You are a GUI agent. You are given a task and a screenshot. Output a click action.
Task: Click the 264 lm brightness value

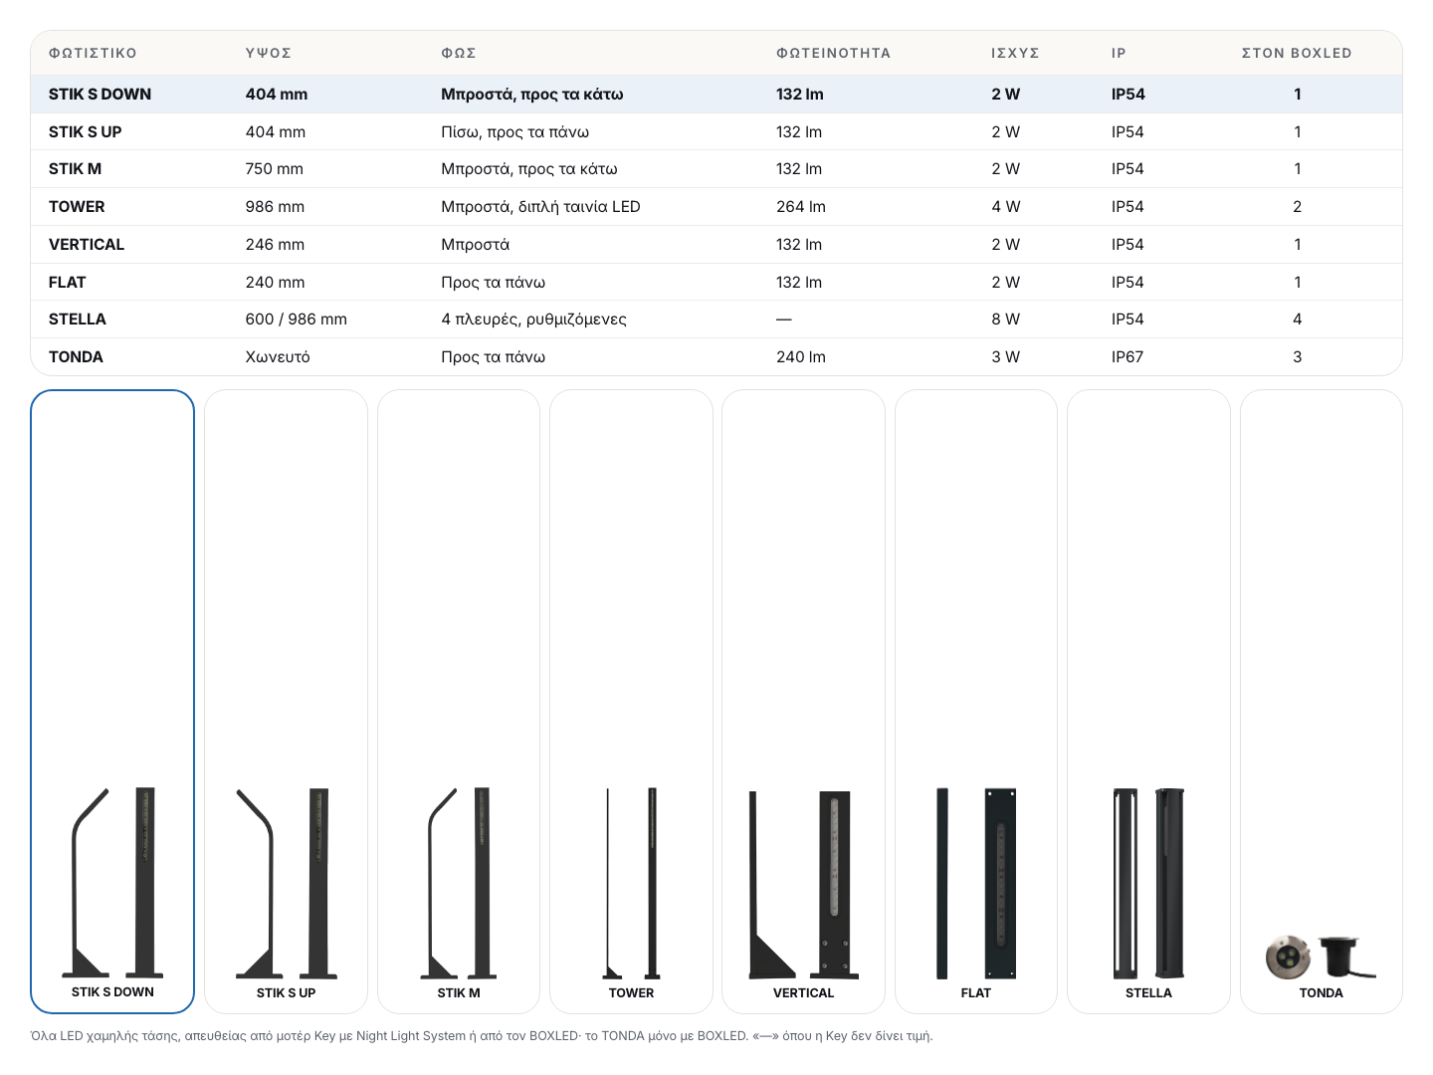(x=801, y=207)
